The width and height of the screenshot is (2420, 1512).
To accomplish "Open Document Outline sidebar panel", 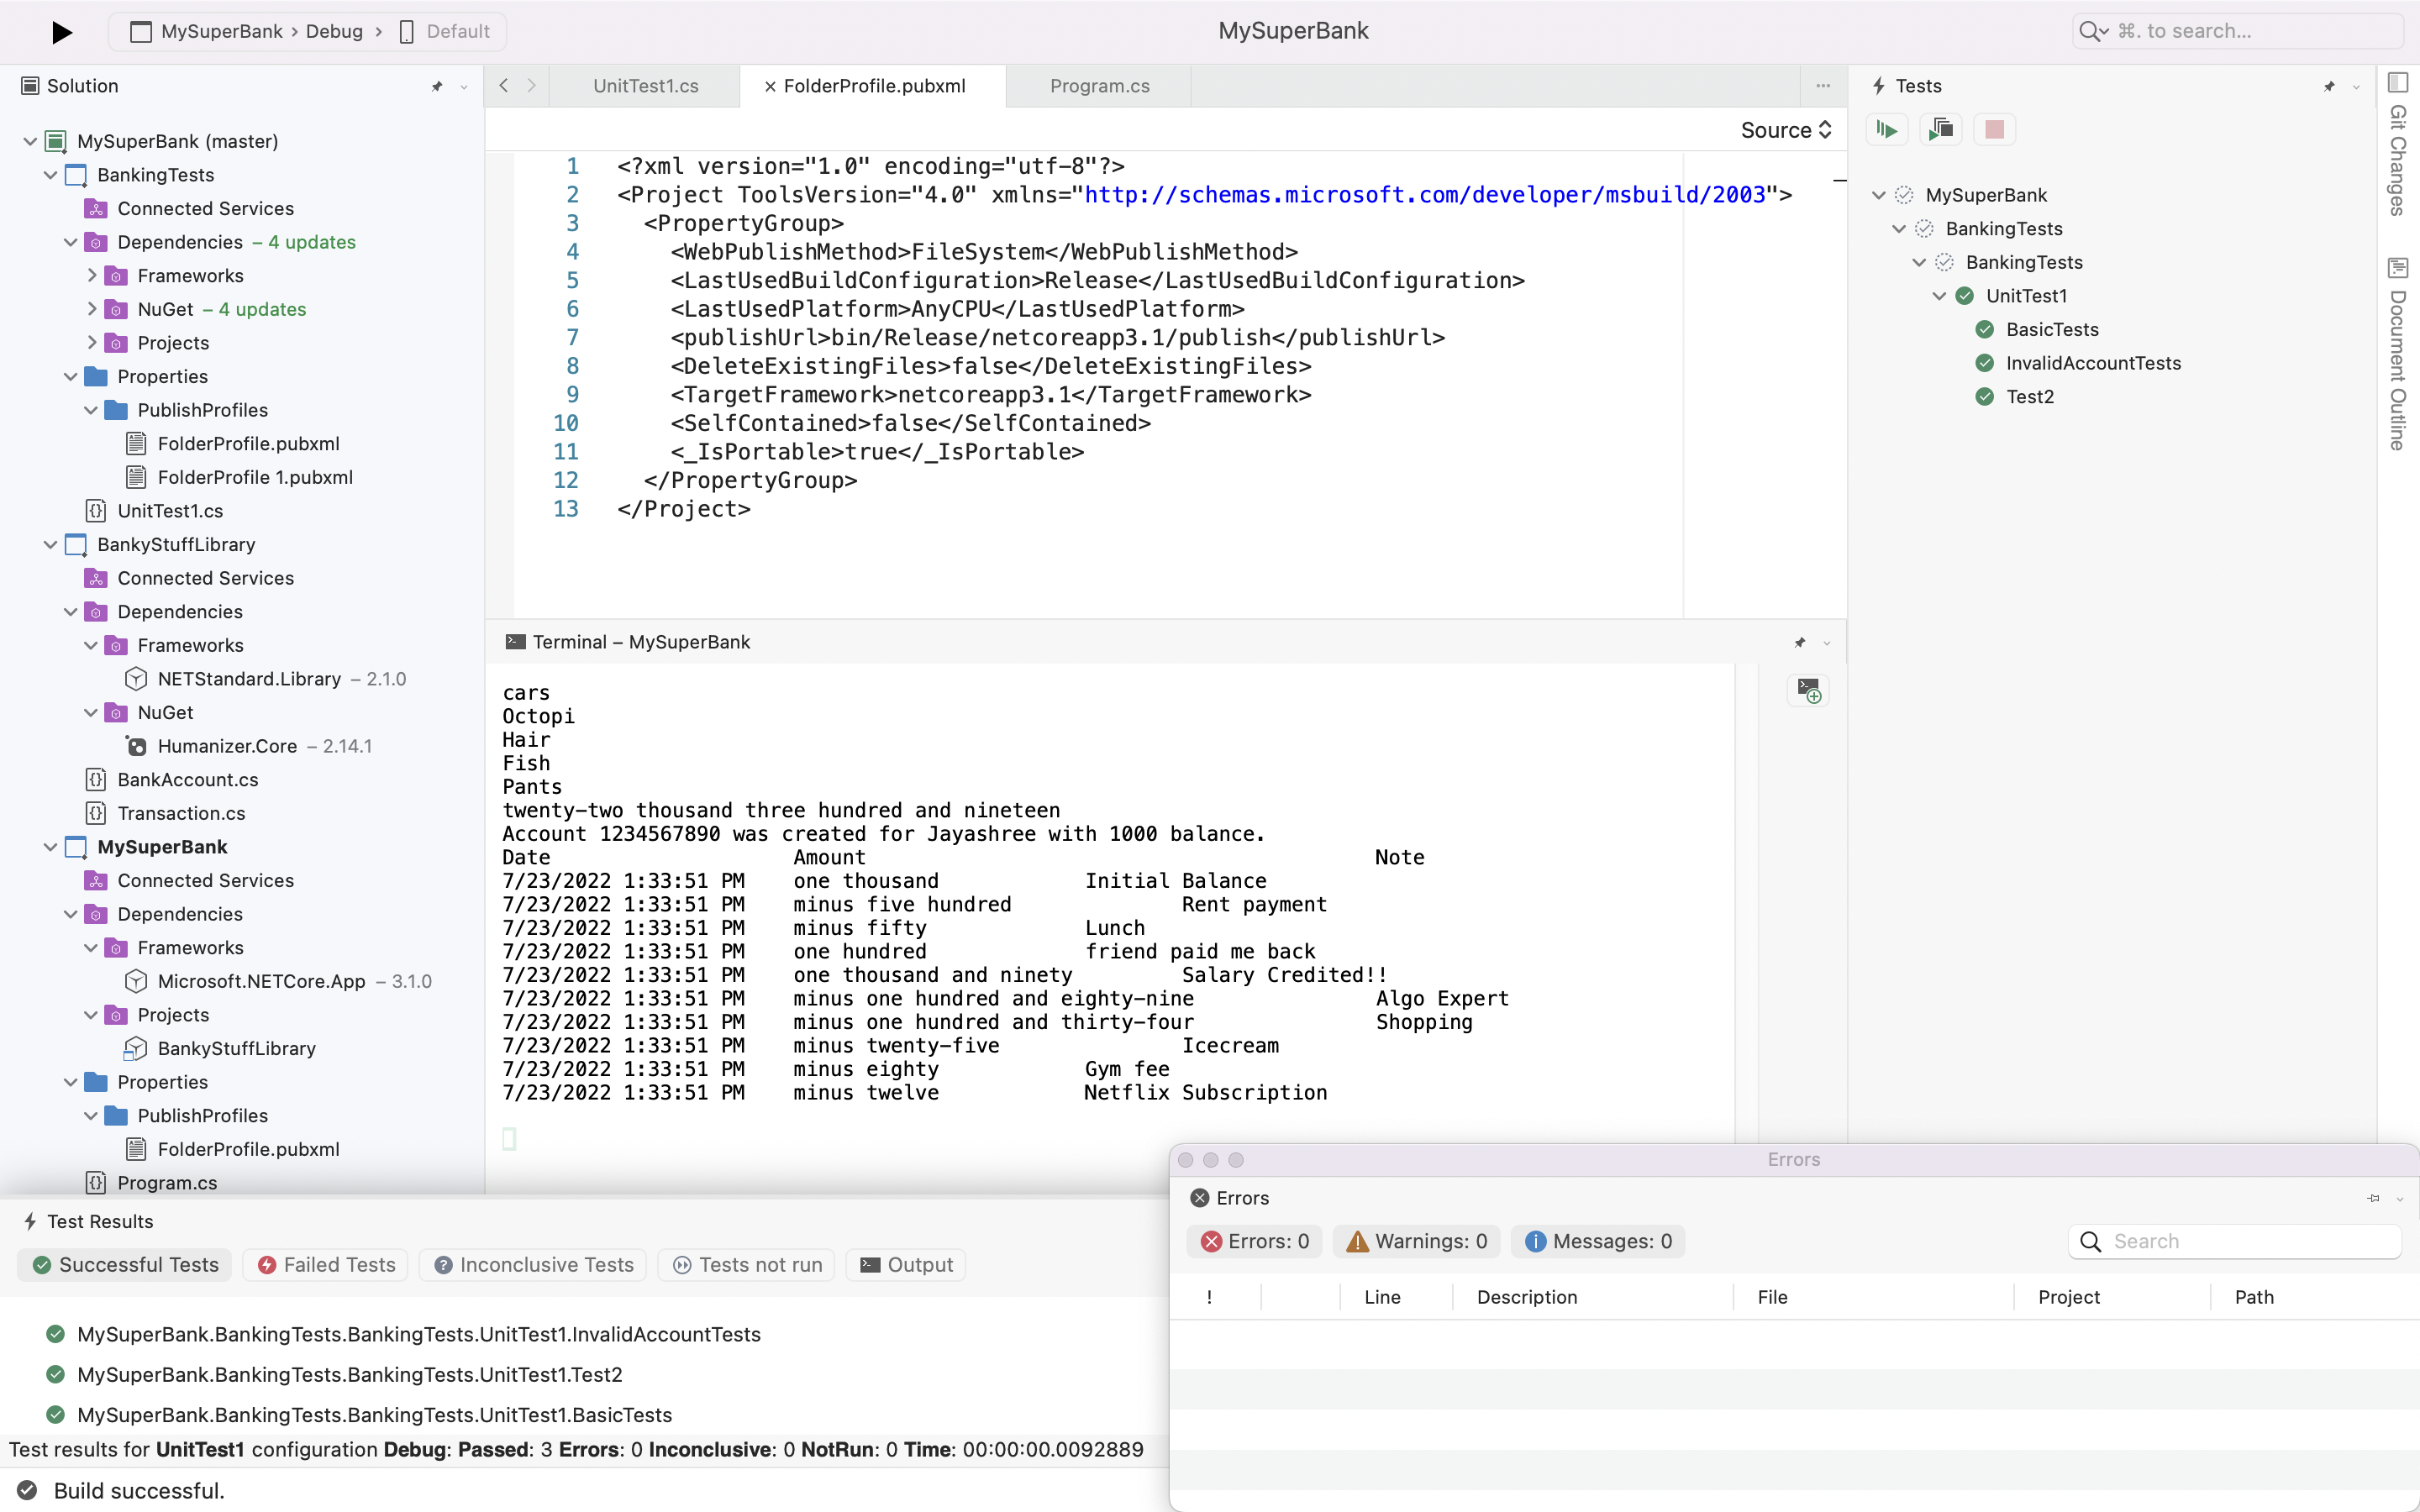I will [x=2398, y=355].
